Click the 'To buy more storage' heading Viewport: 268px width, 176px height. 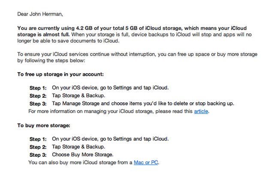(44, 125)
